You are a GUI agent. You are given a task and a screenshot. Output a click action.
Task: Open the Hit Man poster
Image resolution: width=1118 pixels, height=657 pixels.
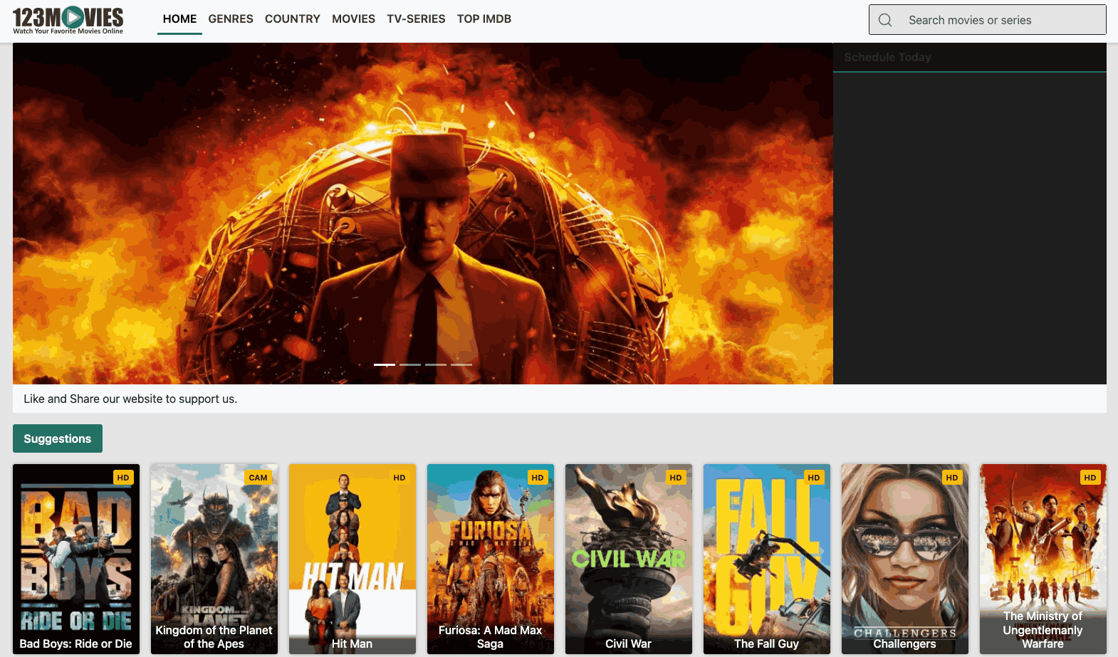point(352,559)
